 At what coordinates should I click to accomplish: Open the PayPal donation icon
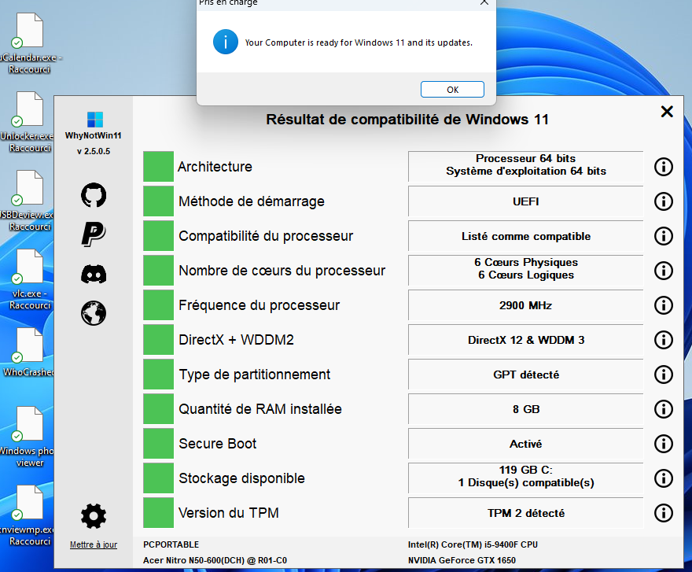94,234
